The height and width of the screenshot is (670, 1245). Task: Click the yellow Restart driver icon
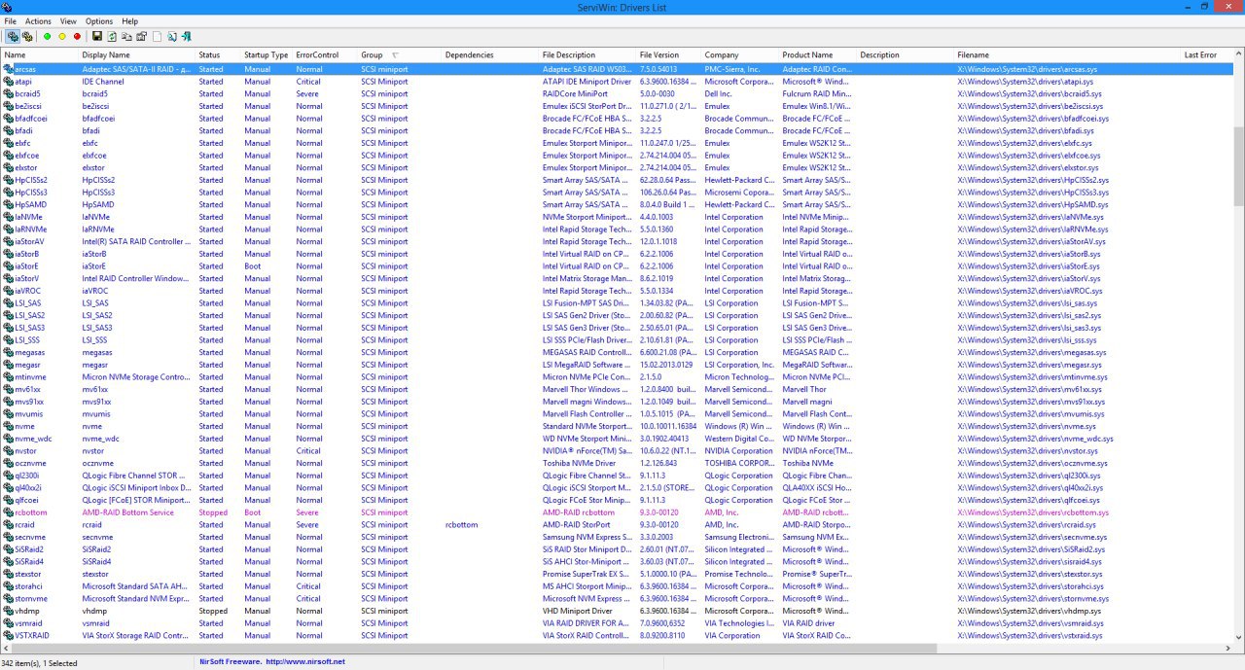pyautogui.click(x=62, y=37)
